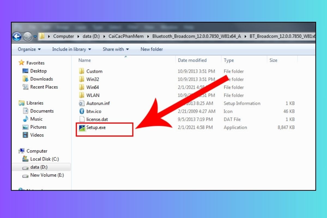Click the file name "license.dat"
327x218 pixels.
(x=97, y=119)
